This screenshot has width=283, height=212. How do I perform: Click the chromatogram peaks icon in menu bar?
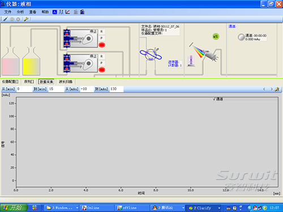tap(61, 12)
